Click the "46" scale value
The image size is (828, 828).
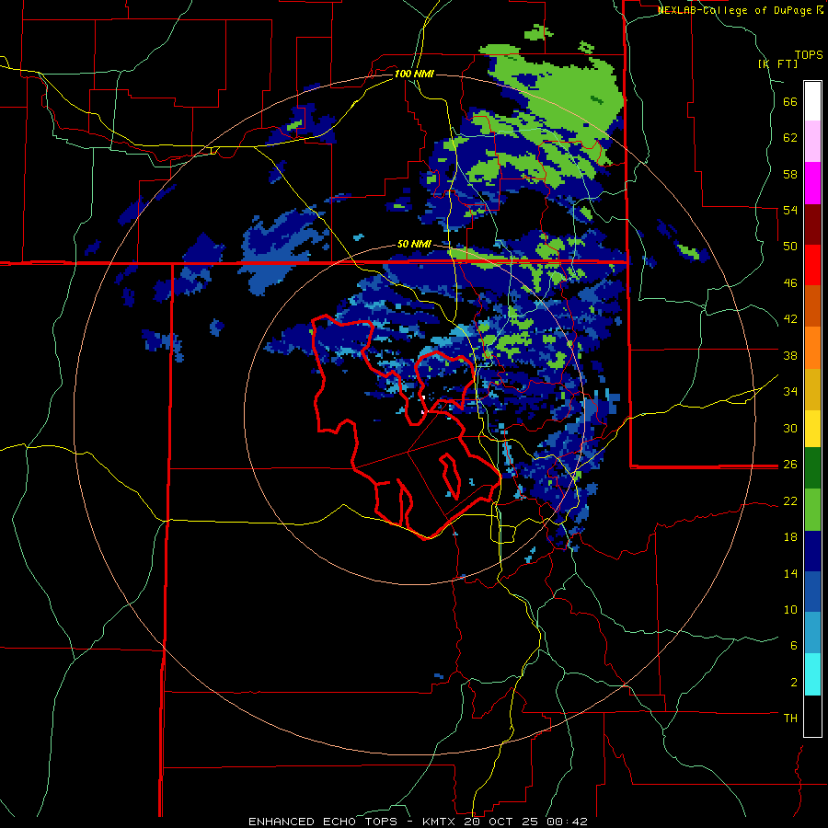[x=790, y=283]
